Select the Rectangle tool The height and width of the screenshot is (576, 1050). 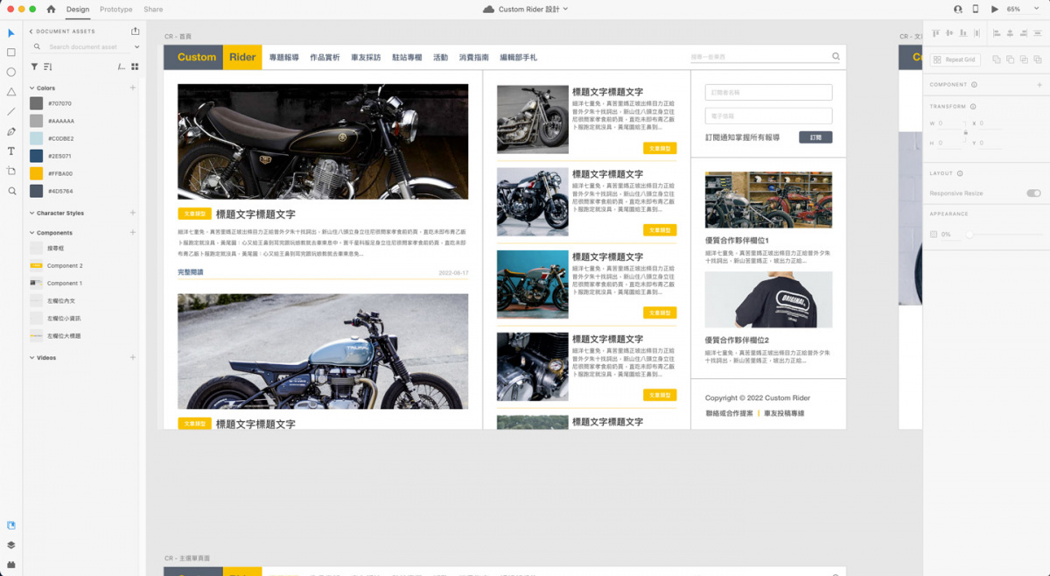coord(11,52)
